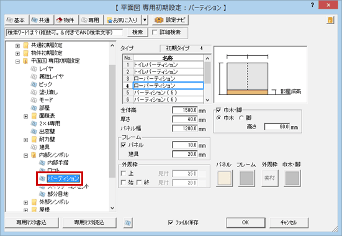The width and height of the screenshot is (342, 236).
Task: Toggle the 巾木・脚 checkbox
Action: (x=218, y=110)
